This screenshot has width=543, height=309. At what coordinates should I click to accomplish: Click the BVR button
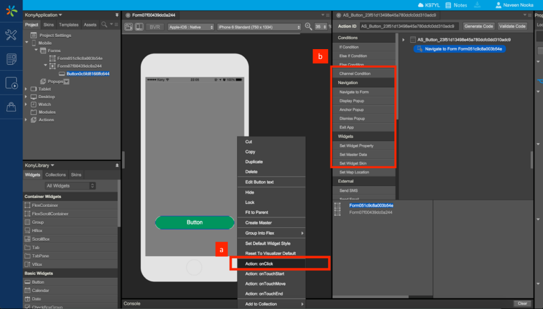[155, 27]
